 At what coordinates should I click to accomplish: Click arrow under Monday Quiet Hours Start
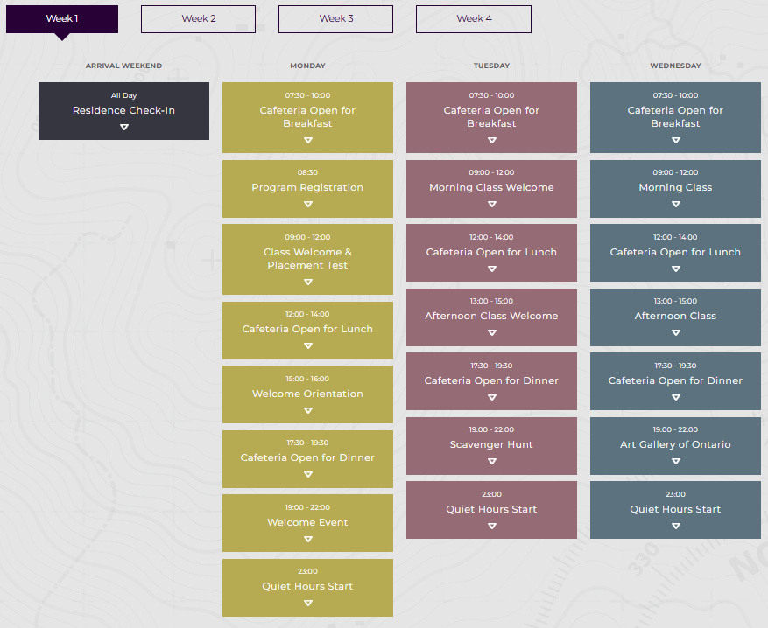click(x=307, y=604)
